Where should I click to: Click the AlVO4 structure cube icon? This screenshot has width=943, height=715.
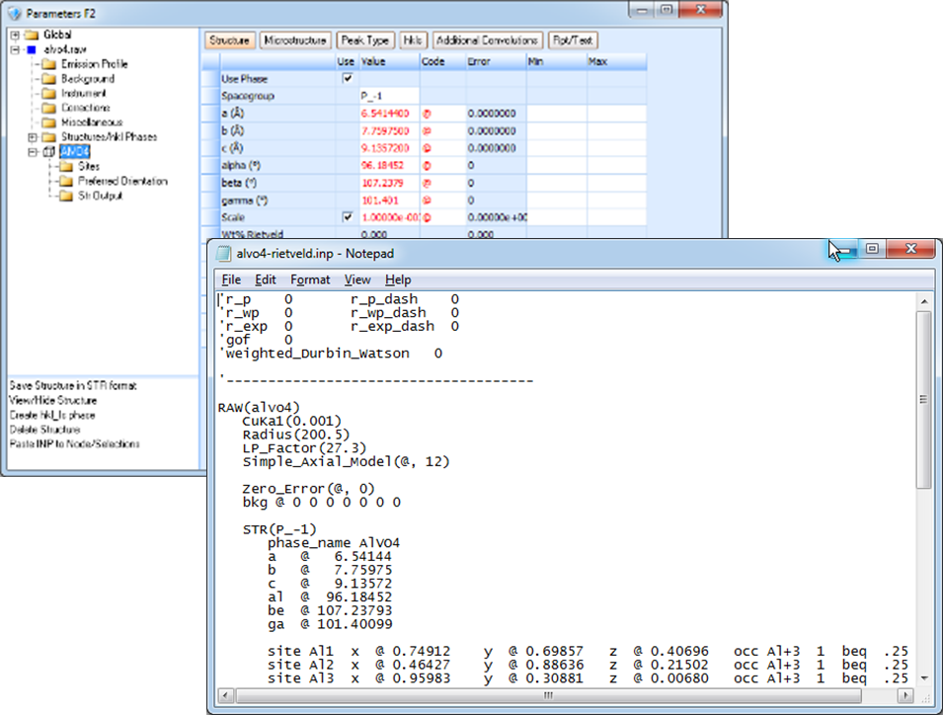pos(49,152)
